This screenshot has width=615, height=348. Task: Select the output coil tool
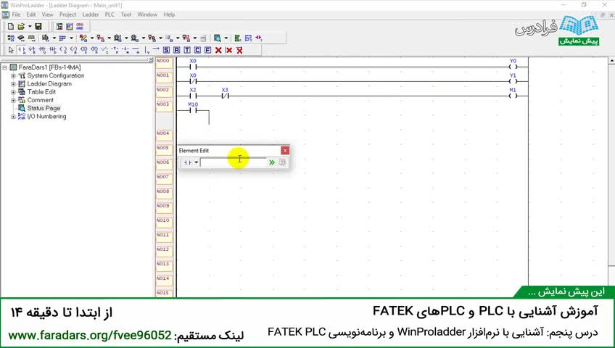pyautogui.click(x=63, y=50)
